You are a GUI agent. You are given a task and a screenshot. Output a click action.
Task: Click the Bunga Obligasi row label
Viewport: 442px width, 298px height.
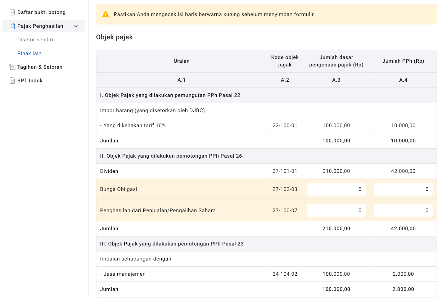[119, 189]
